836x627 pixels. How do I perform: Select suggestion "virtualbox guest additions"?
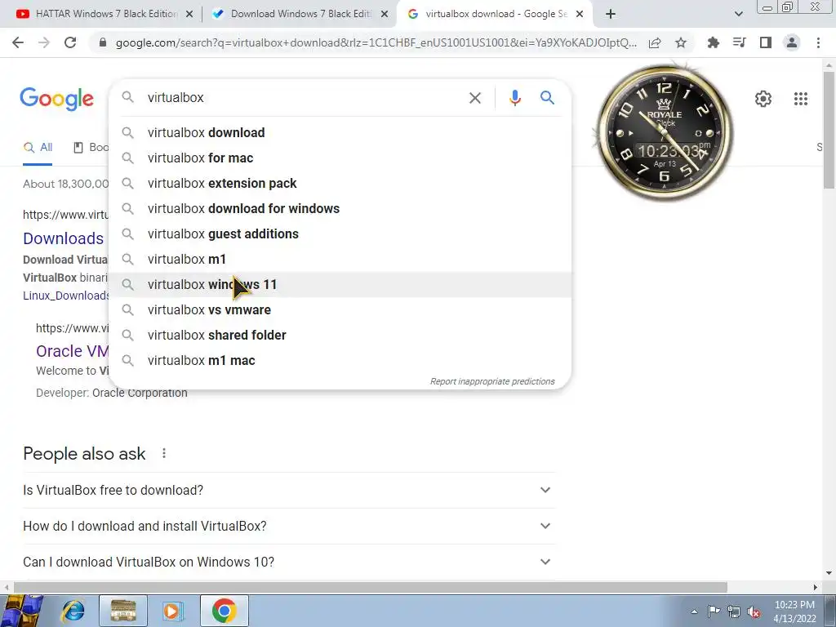click(340, 234)
